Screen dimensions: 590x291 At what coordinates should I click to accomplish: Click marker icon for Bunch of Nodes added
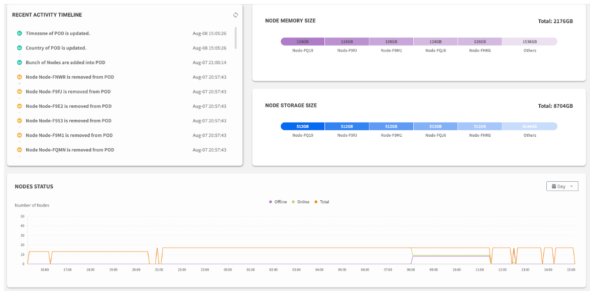(x=20, y=63)
